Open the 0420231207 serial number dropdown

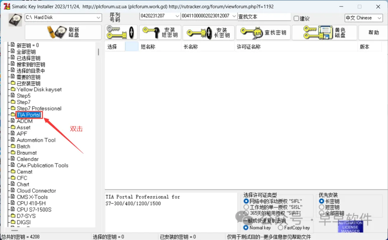click(x=160, y=16)
